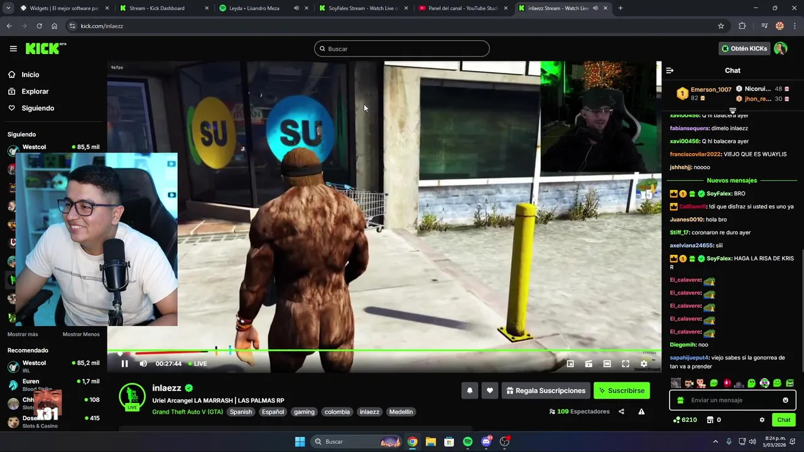Collapse the chat panel arrow icon
The width and height of the screenshot is (804, 452).
(670, 70)
